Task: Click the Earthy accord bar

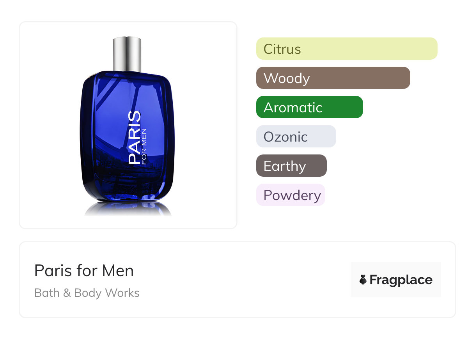Action: (x=291, y=166)
